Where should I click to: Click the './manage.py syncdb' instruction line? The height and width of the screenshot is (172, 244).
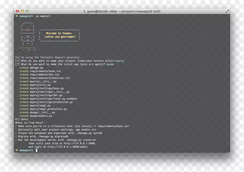click(x=59, y=133)
